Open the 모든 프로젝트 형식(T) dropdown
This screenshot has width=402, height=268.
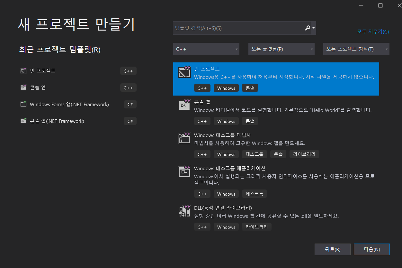[x=356, y=49]
